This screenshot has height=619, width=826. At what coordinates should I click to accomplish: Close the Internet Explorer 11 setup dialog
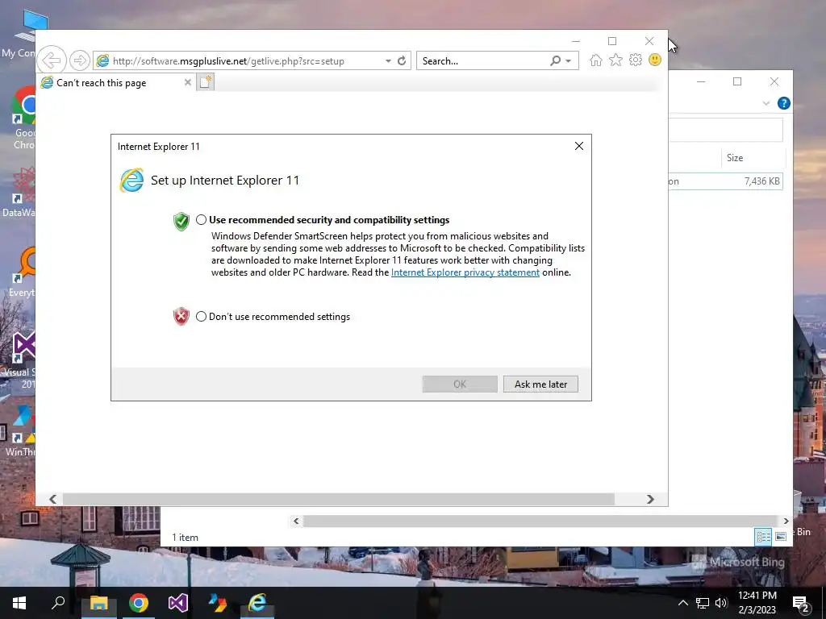pos(579,146)
